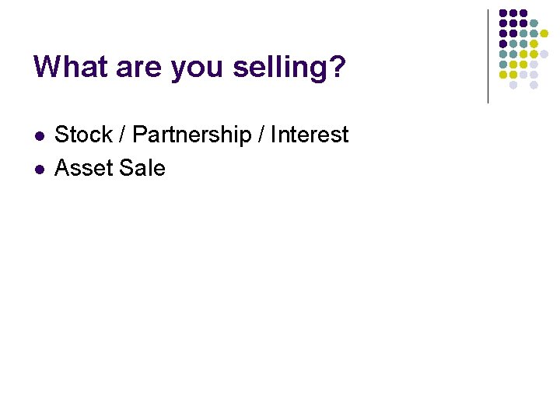Viewport: 560px width, 420px height.
Task: Click the bottom-right lavender dot in the decoration
Action: pyautogui.click(x=534, y=85)
